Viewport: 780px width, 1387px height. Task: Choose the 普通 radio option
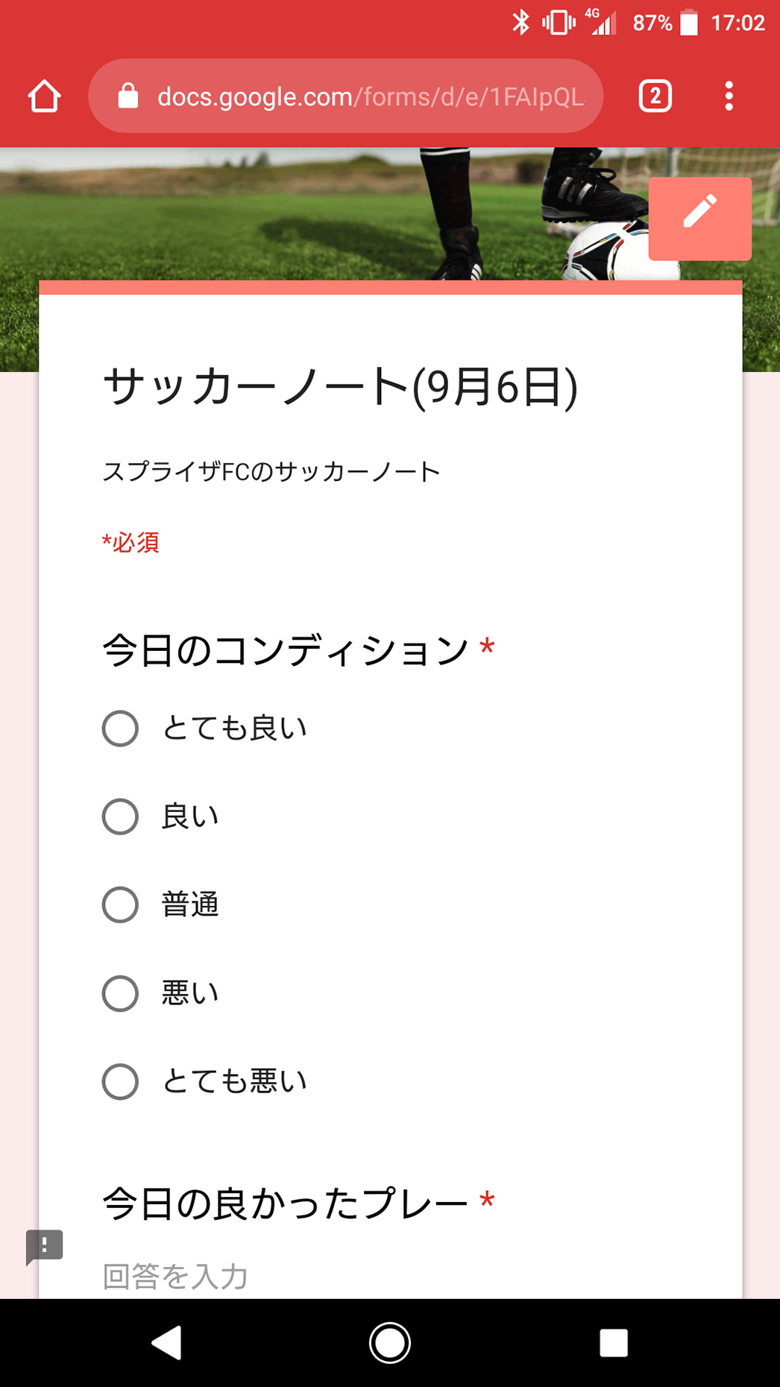(121, 905)
